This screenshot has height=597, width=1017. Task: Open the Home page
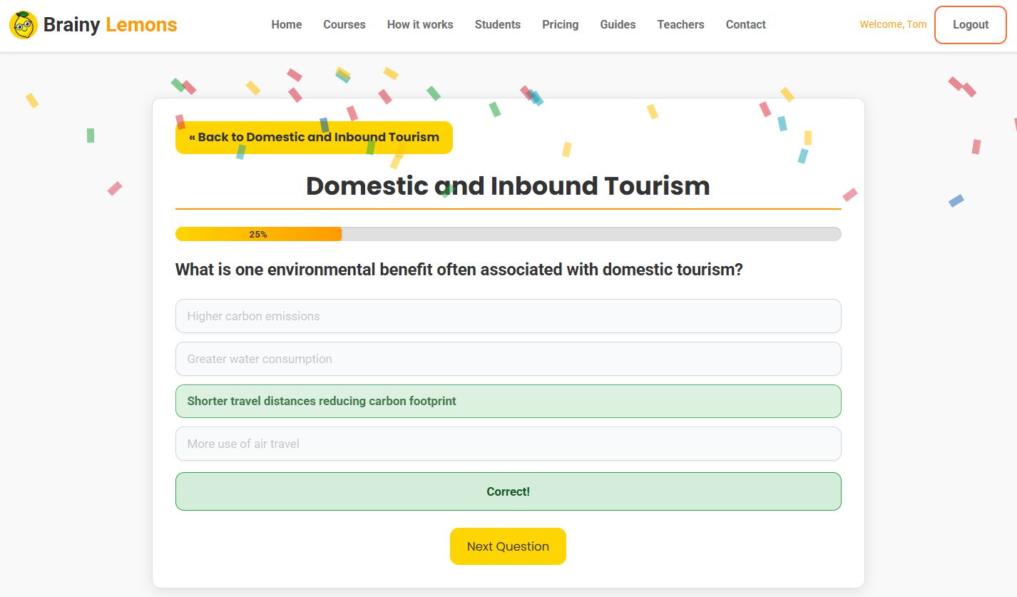tap(287, 24)
